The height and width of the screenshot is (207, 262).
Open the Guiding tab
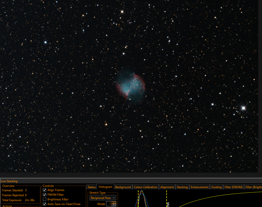click(216, 187)
